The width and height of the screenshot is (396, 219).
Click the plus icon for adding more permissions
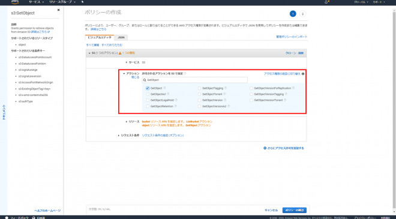[x=265, y=148]
